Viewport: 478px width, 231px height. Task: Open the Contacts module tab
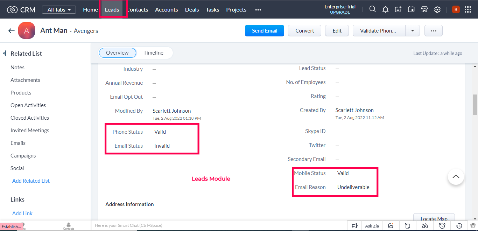138,10
